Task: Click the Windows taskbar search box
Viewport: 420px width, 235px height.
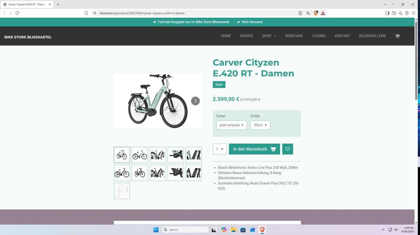Action: pyautogui.click(x=185, y=230)
